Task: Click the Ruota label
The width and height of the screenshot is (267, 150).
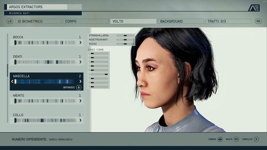Action: pos(229,139)
